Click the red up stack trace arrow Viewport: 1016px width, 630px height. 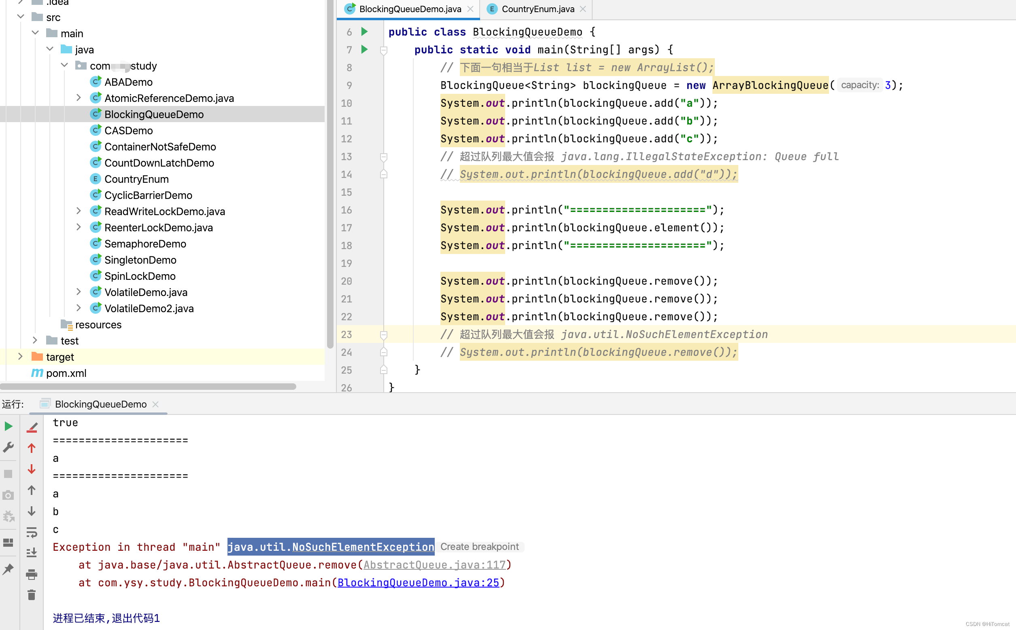click(x=32, y=448)
